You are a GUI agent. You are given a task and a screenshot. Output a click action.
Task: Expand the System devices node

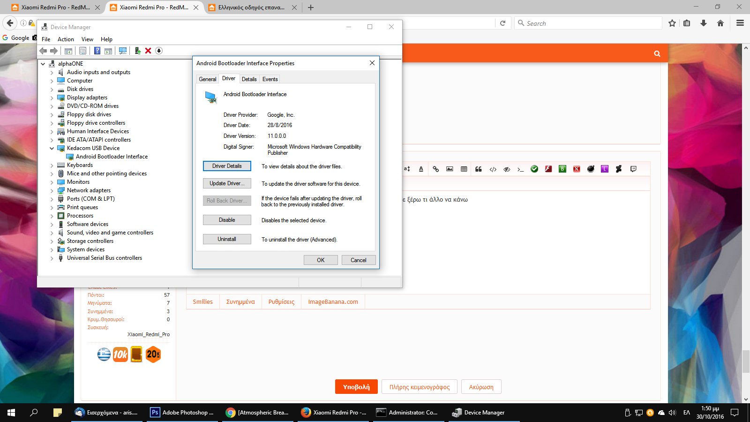click(52, 250)
